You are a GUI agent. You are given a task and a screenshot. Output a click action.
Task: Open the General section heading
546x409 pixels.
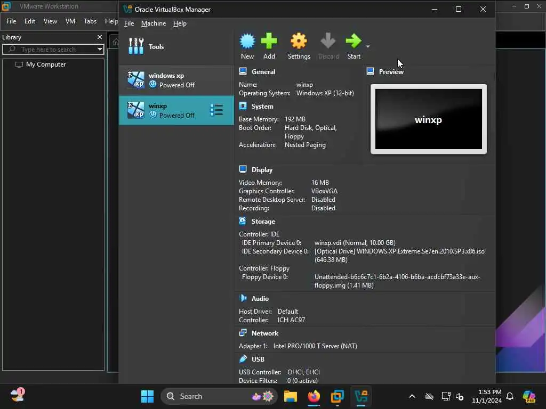tap(263, 72)
